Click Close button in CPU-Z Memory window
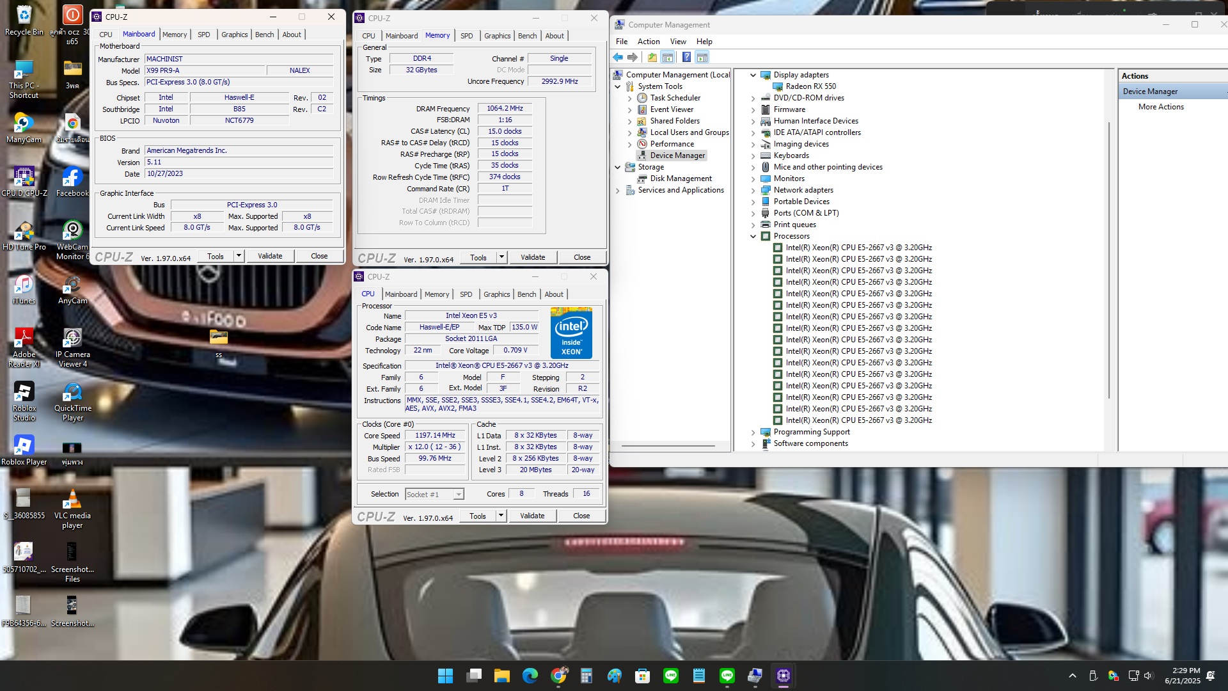This screenshot has height=691, width=1228. pyautogui.click(x=582, y=257)
